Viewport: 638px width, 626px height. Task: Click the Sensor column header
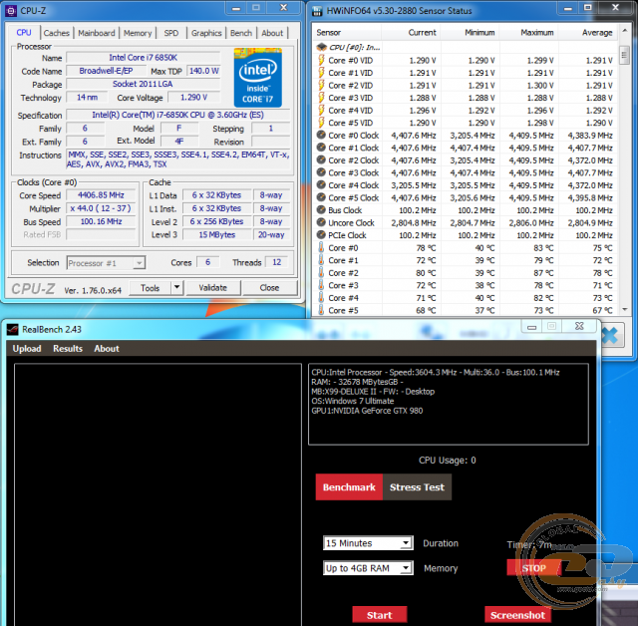[348, 33]
